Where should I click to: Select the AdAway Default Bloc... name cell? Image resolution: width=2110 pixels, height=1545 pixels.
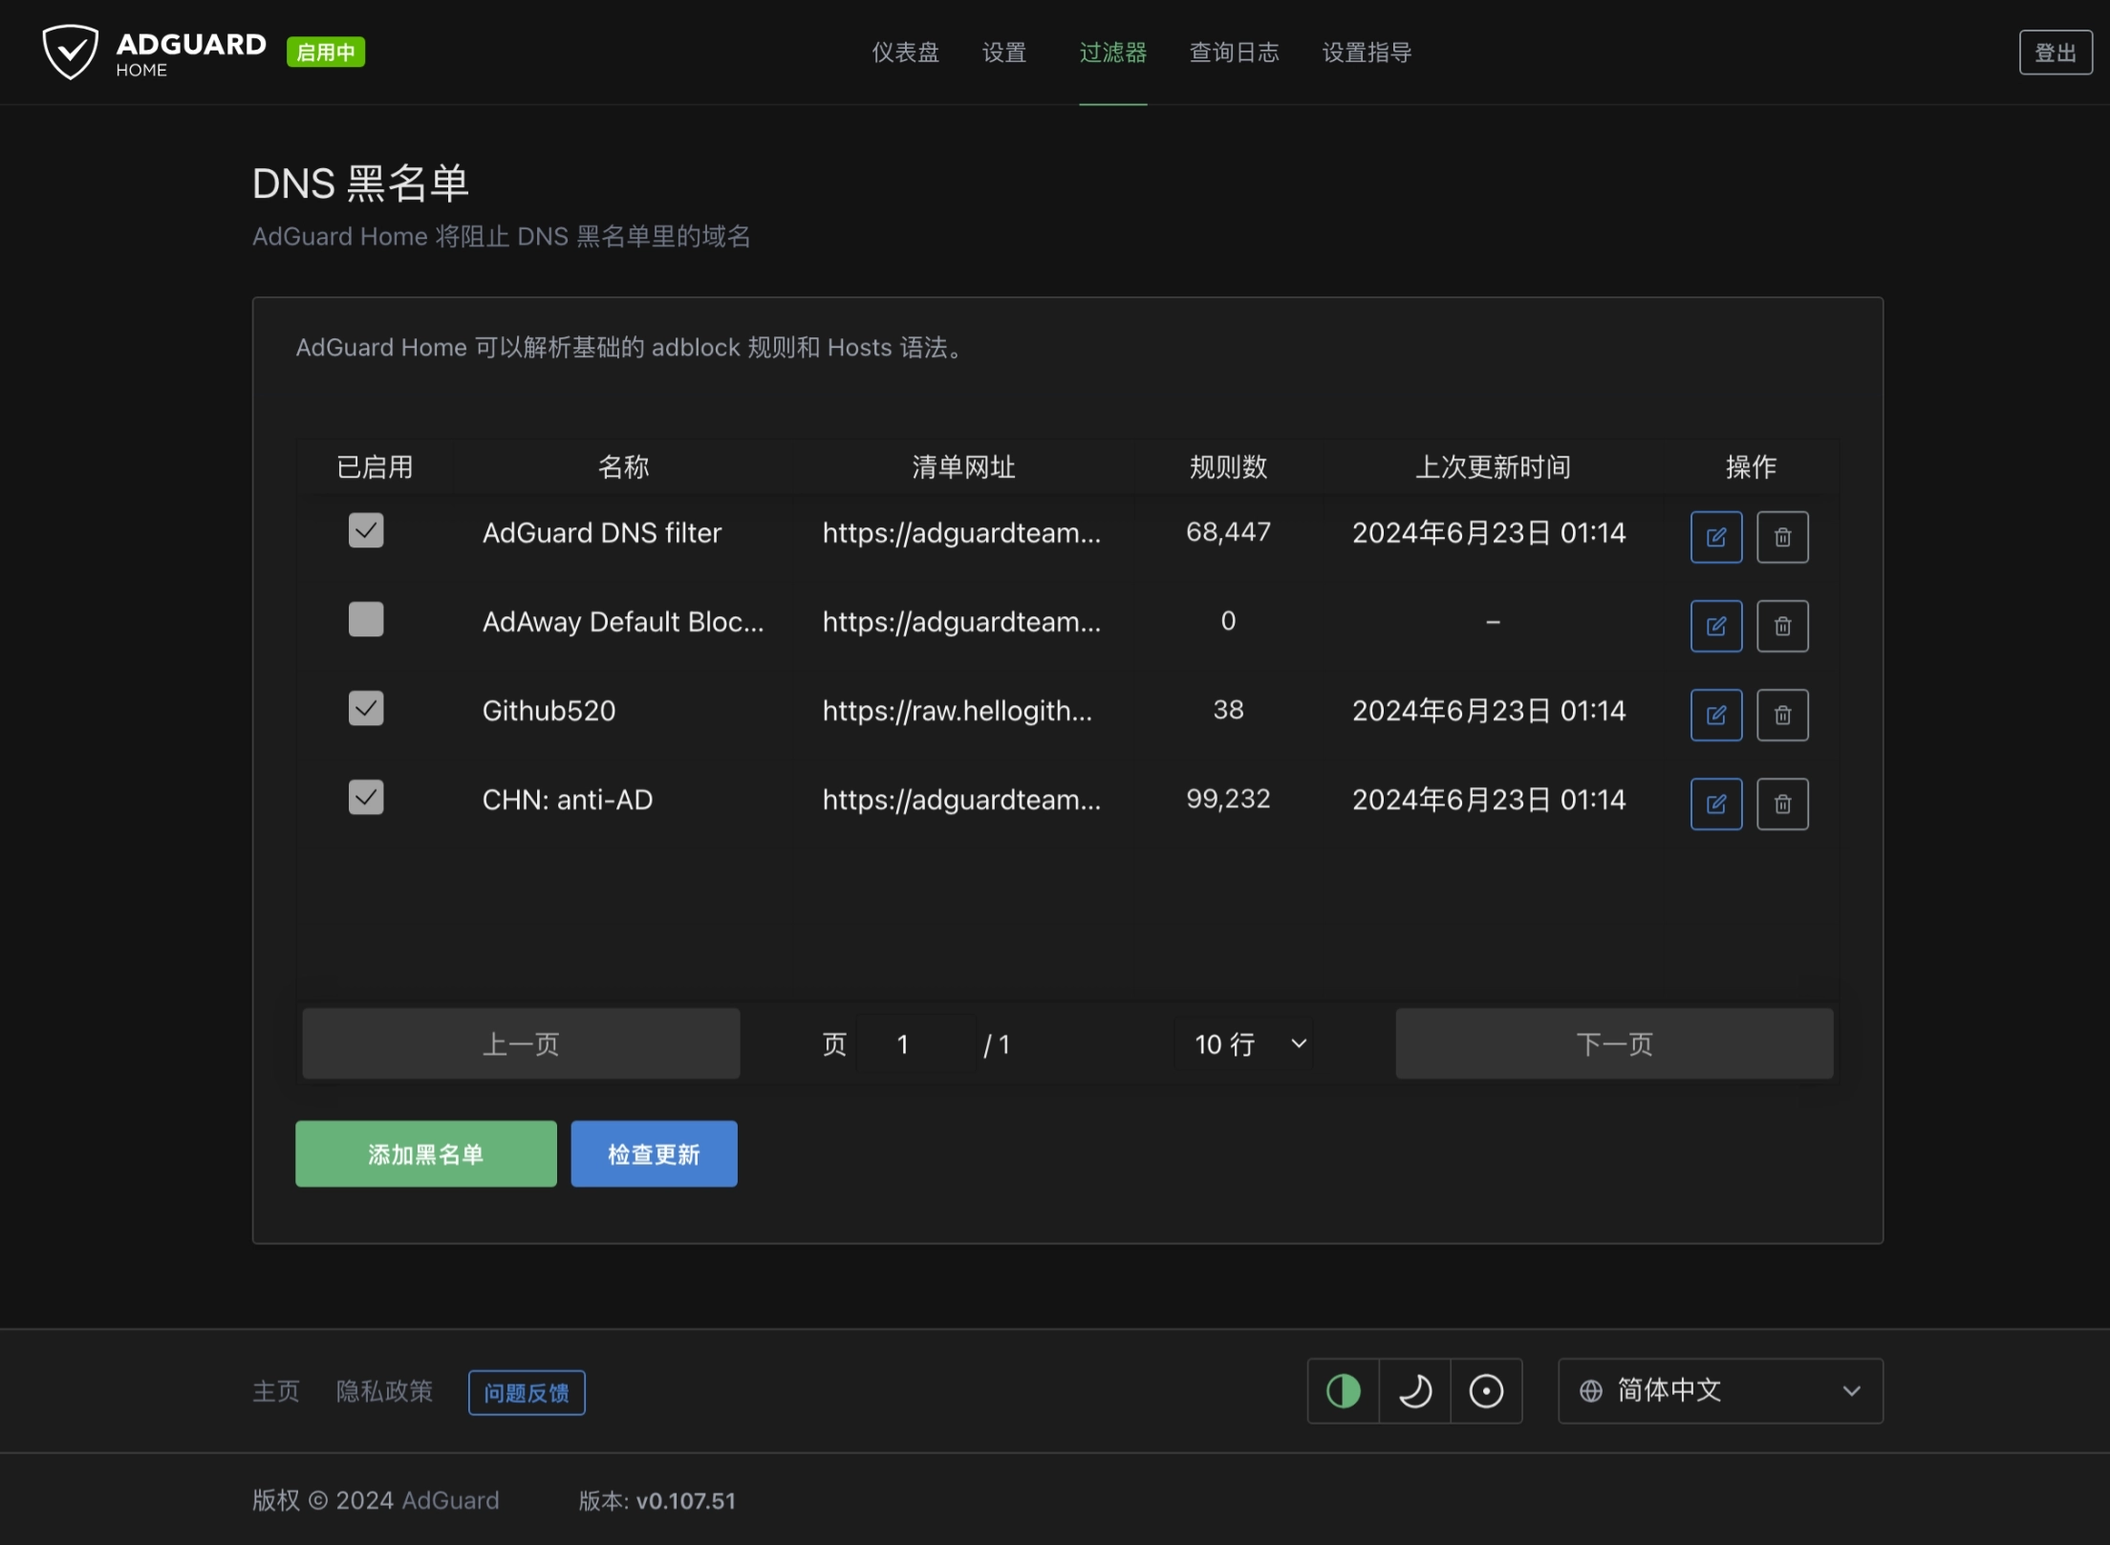tap(623, 622)
